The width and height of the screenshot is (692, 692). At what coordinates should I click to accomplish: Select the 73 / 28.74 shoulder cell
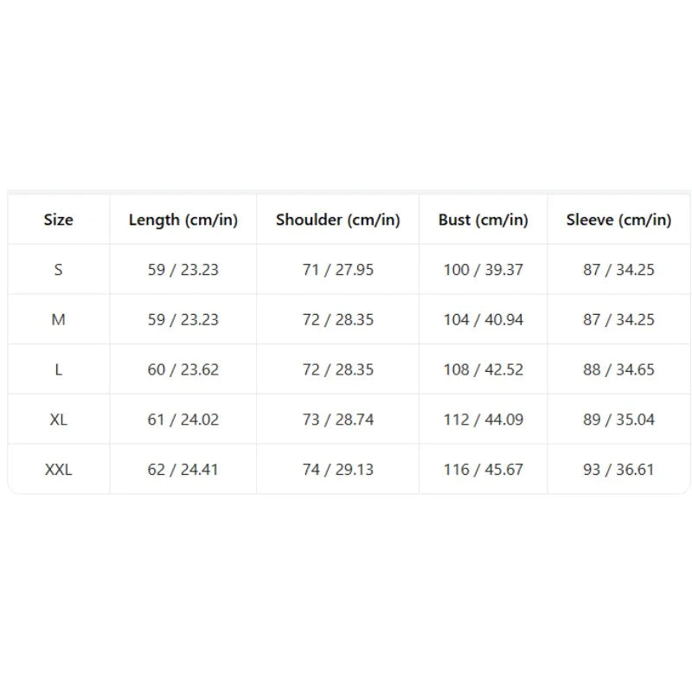(338, 419)
